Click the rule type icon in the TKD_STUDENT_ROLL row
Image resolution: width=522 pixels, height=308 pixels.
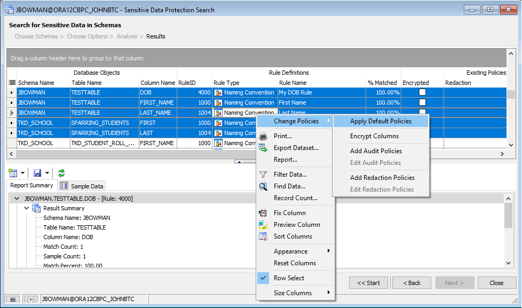[218, 143]
